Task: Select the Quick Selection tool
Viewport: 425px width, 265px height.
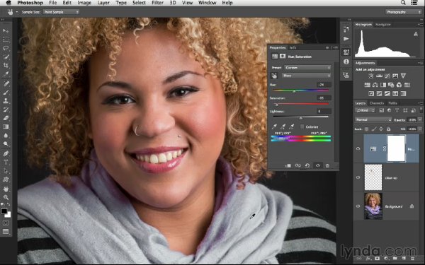Action: pyautogui.click(x=6, y=57)
